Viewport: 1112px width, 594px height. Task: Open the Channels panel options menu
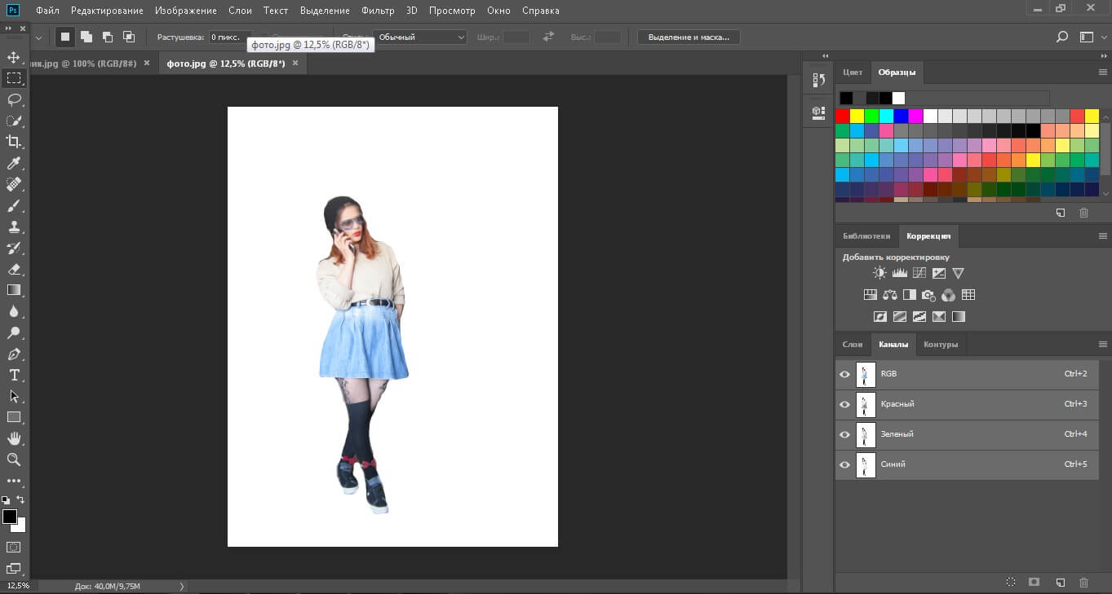[1102, 345]
